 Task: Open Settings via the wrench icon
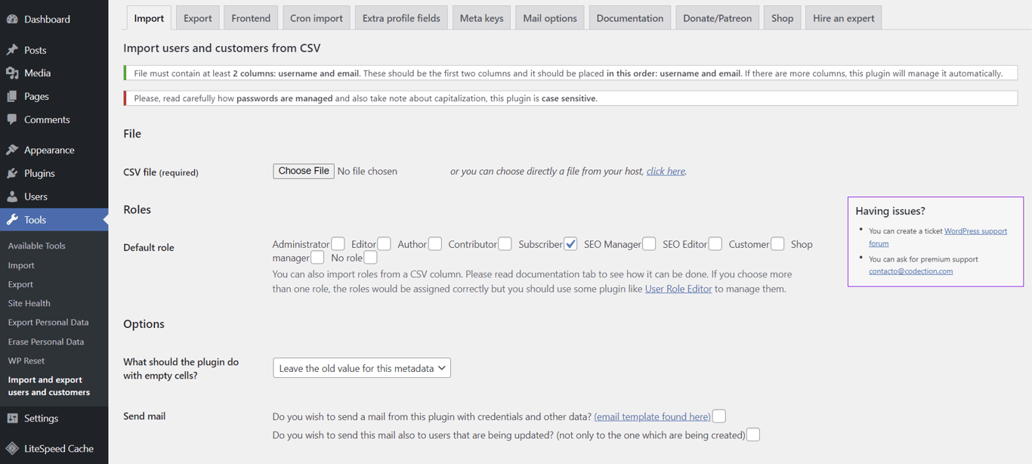15,418
